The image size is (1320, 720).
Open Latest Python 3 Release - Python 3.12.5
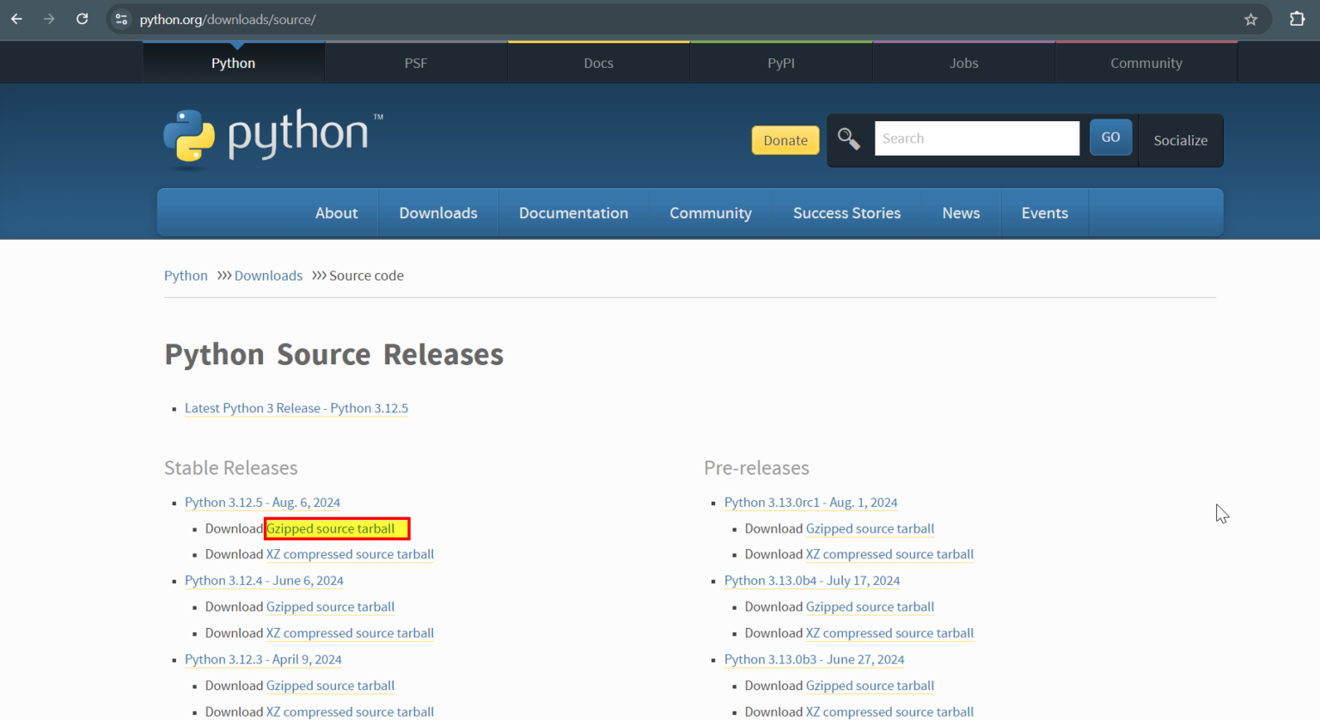point(296,408)
